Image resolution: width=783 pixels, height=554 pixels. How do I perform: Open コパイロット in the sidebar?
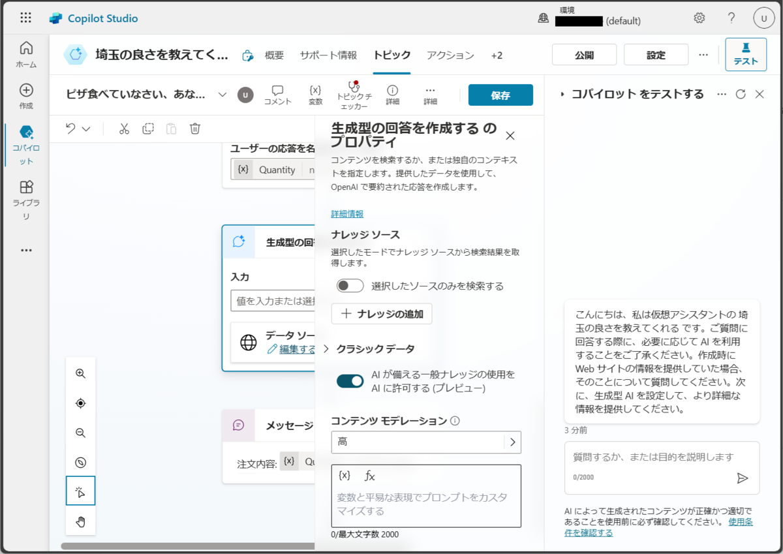point(26,145)
